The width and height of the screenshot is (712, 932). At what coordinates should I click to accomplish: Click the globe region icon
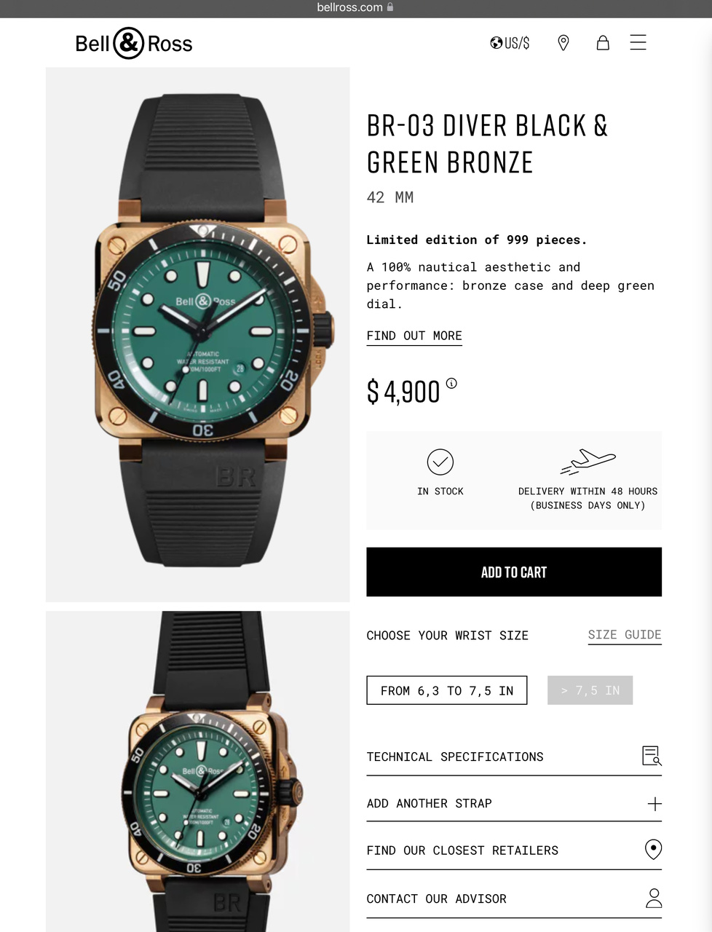497,43
